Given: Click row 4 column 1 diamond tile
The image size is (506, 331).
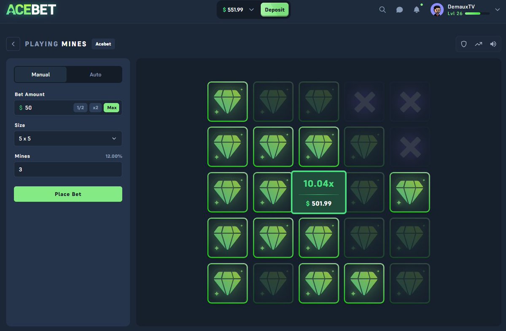Looking at the screenshot, I should pyautogui.click(x=228, y=238).
